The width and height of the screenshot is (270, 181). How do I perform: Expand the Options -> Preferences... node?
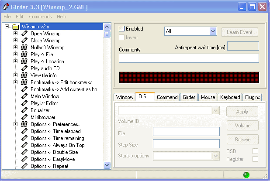coord(15,124)
